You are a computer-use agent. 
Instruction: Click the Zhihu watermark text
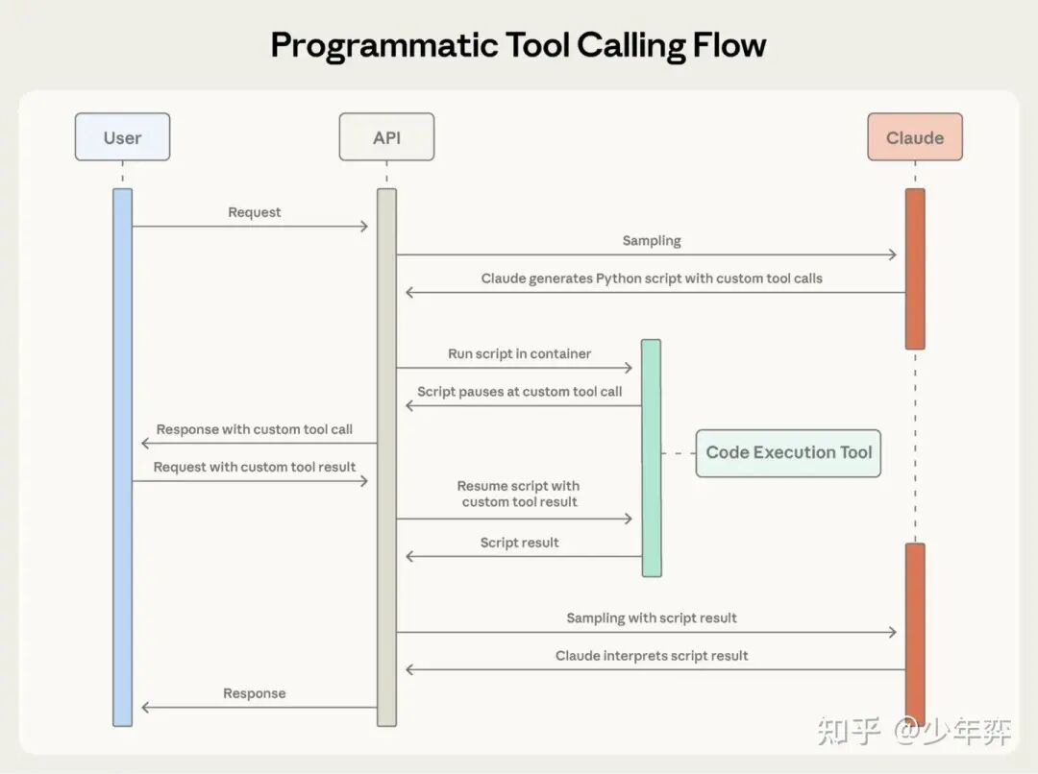tap(914, 732)
